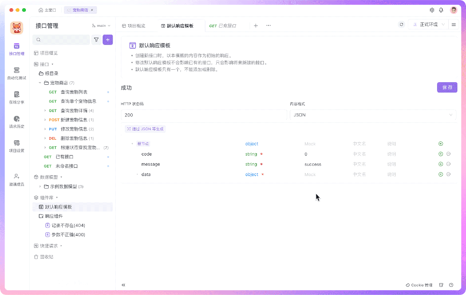The height and width of the screenshot is (295, 466).
Task: Click the HTTP 状态码 input field
Action: pyautogui.click(x=203, y=115)
